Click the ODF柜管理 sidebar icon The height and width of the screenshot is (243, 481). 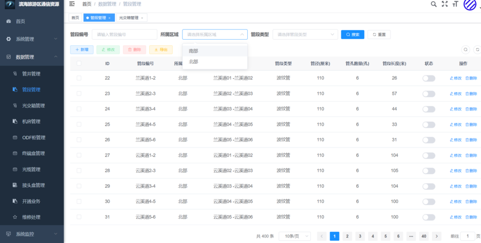coord(15,137)
